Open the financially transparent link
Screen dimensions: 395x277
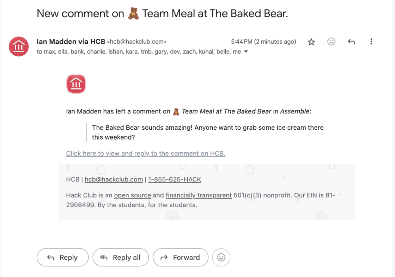(x=199, y=195)
